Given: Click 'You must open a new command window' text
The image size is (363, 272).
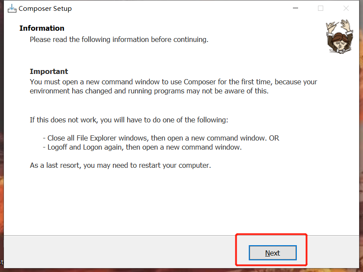Looking at the screenshot, I should tap(173, 86).
